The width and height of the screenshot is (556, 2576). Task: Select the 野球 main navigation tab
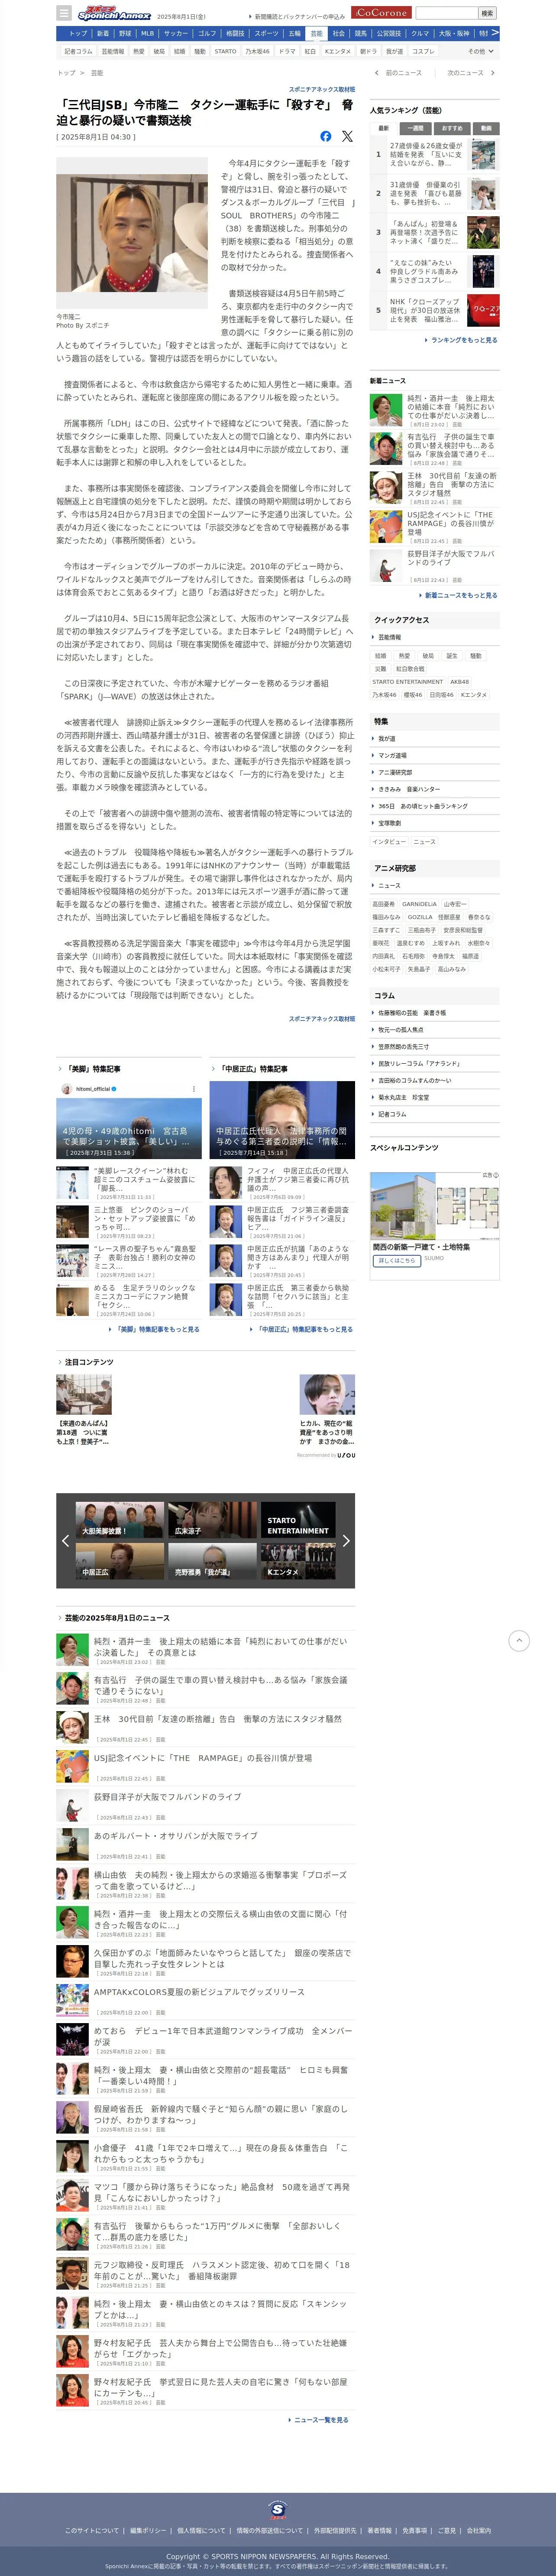click(x=125, y=33)
